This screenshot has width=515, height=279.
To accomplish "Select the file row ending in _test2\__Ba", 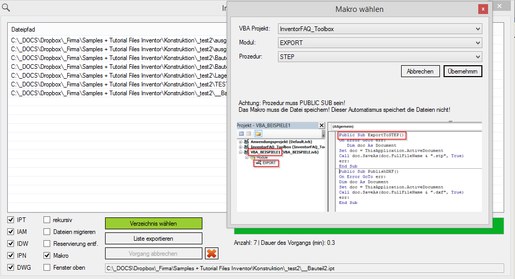I will click(117, 93).
